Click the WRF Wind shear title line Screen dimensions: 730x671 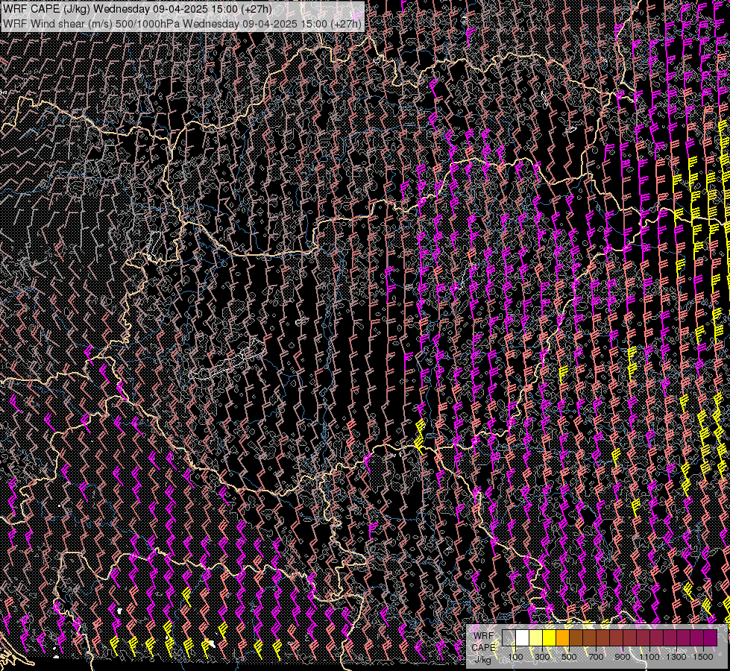pyautogui.click(x=182, y=23)
